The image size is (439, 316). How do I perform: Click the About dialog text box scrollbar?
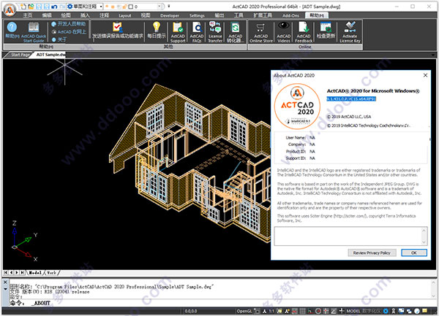[x=424, y=236]
